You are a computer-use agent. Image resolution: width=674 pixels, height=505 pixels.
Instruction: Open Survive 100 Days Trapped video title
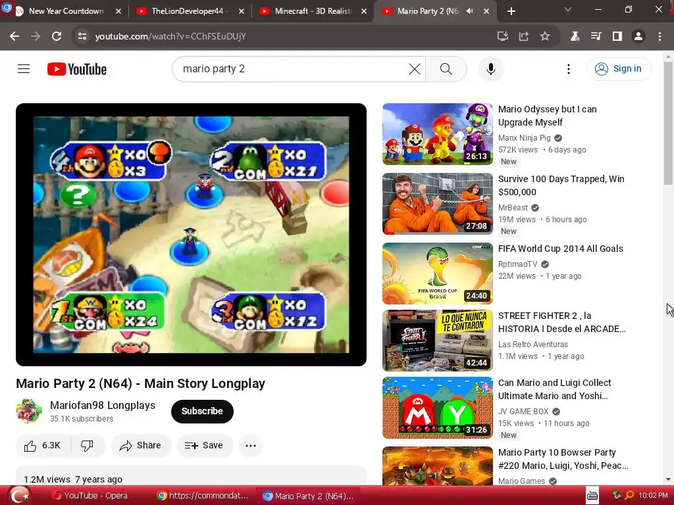click(x=561, y=185)
